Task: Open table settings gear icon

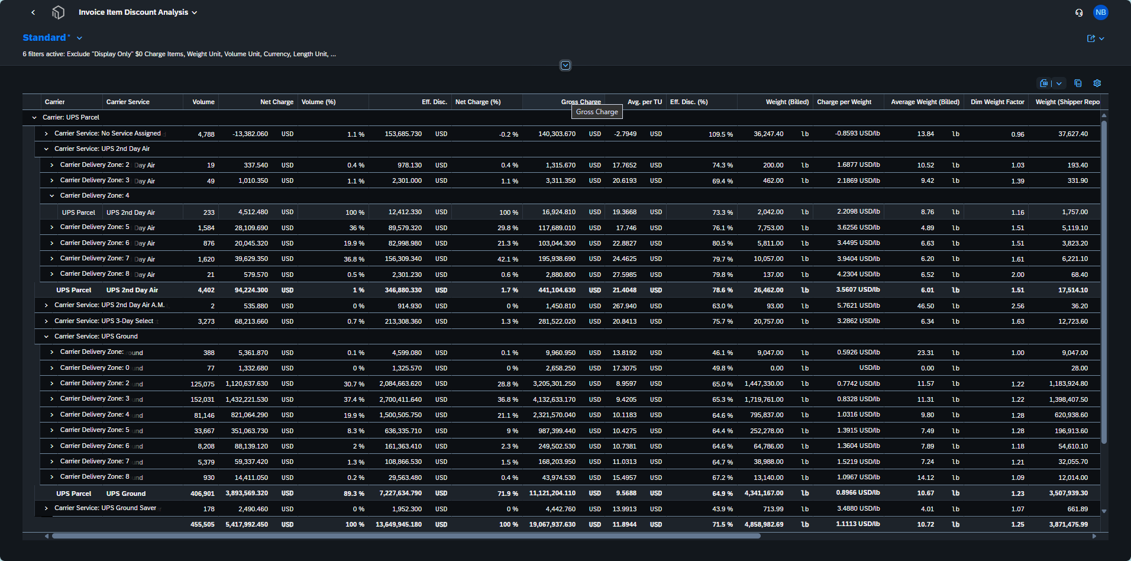Action: (1097, 83)
